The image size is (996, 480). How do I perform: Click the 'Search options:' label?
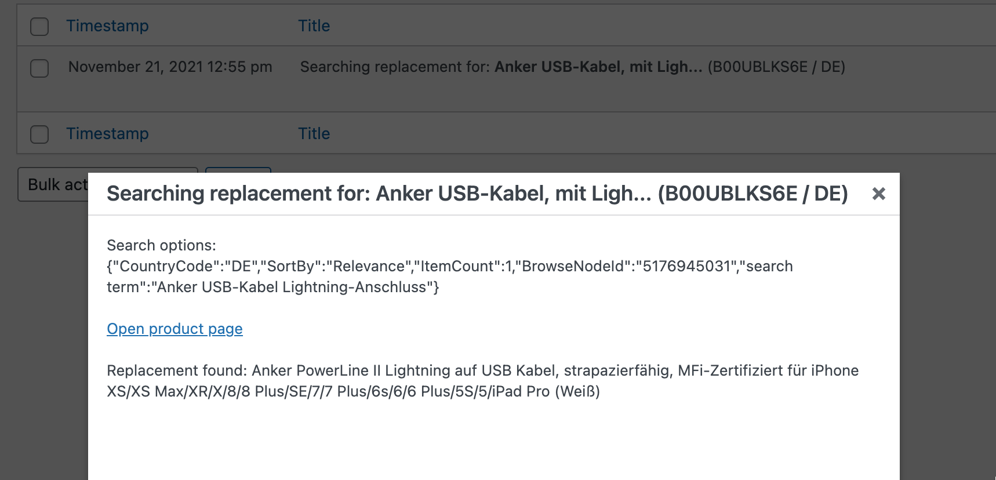point(161,245)
